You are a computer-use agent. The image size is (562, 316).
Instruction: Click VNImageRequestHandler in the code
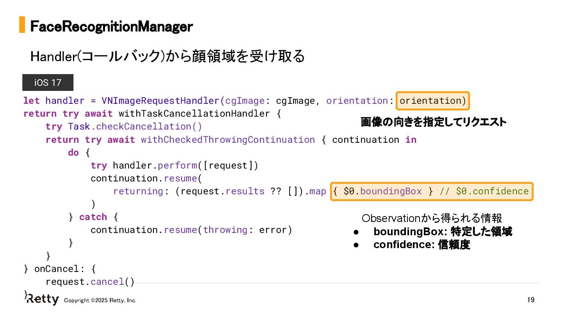pos(160,101)
